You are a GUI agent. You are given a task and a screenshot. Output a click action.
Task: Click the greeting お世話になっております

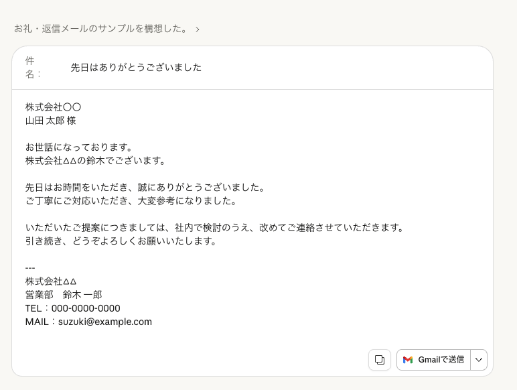coord(80,147)
